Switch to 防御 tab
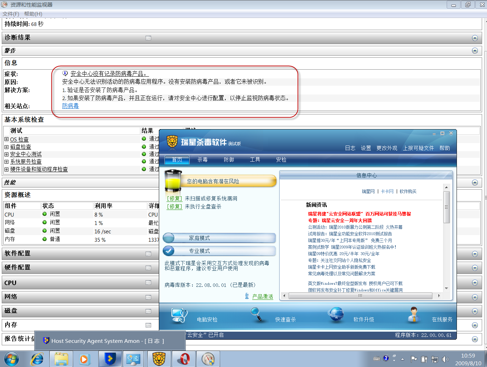Image resolution: width=487 pixels, height=367 pixels. pyautogui.click(x=229, y=160)
